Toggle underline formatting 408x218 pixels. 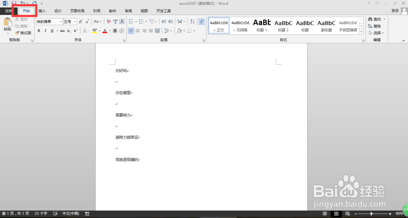tap(52, 31)
